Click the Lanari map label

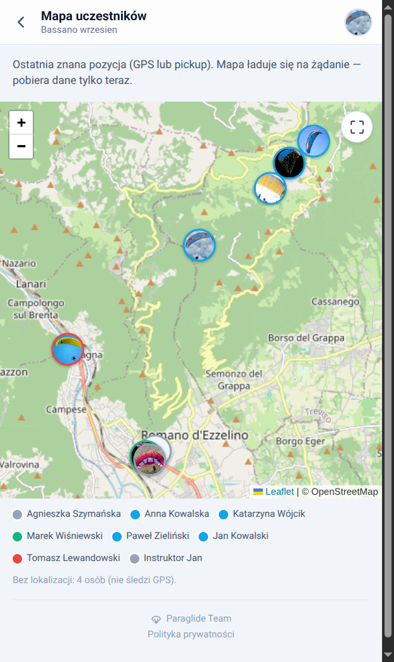[x=32, y=284]
